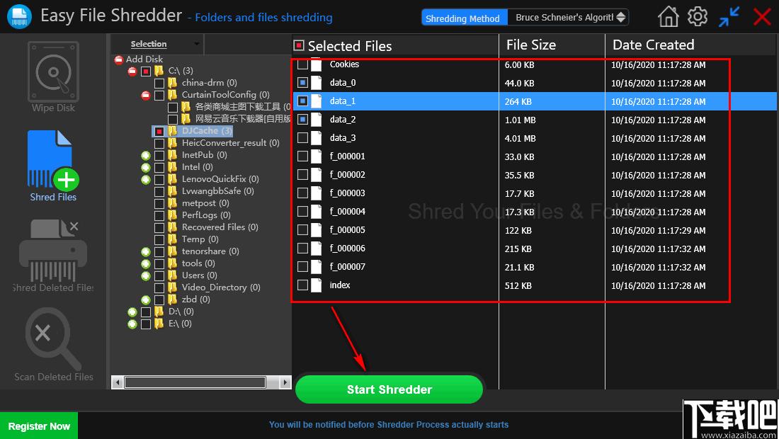The height and width of the screenshot is (439, 779).
Task: Click the minimize-to-compact arrows icon
Action: coord(729,17)
